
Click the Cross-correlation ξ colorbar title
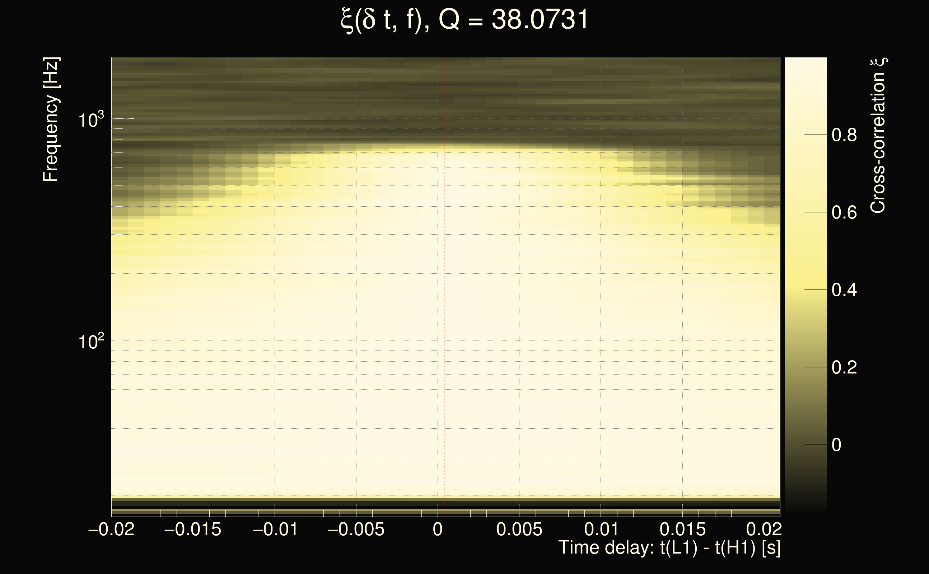(878, 135)
